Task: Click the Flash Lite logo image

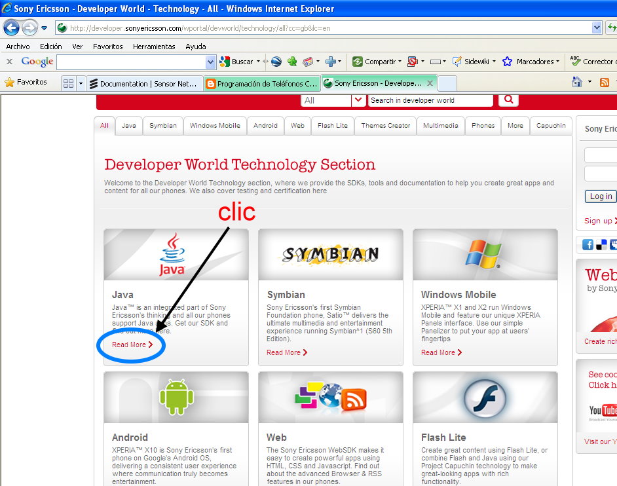Action: pos(485,398)
